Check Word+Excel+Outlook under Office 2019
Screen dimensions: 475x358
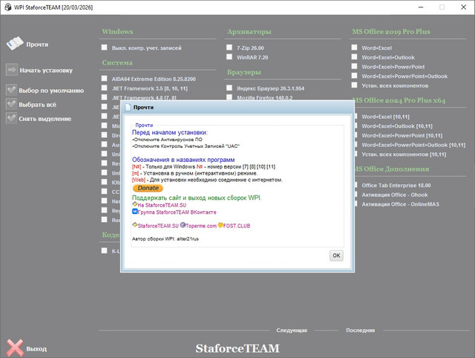[354, 56]
